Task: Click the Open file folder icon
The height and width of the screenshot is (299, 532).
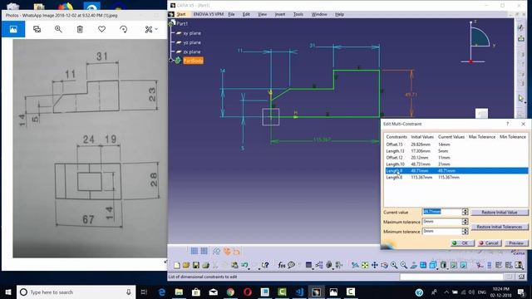Action: pos(186,265)
